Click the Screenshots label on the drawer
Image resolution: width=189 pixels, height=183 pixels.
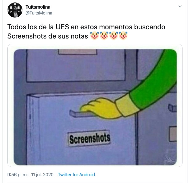point(89,138)
